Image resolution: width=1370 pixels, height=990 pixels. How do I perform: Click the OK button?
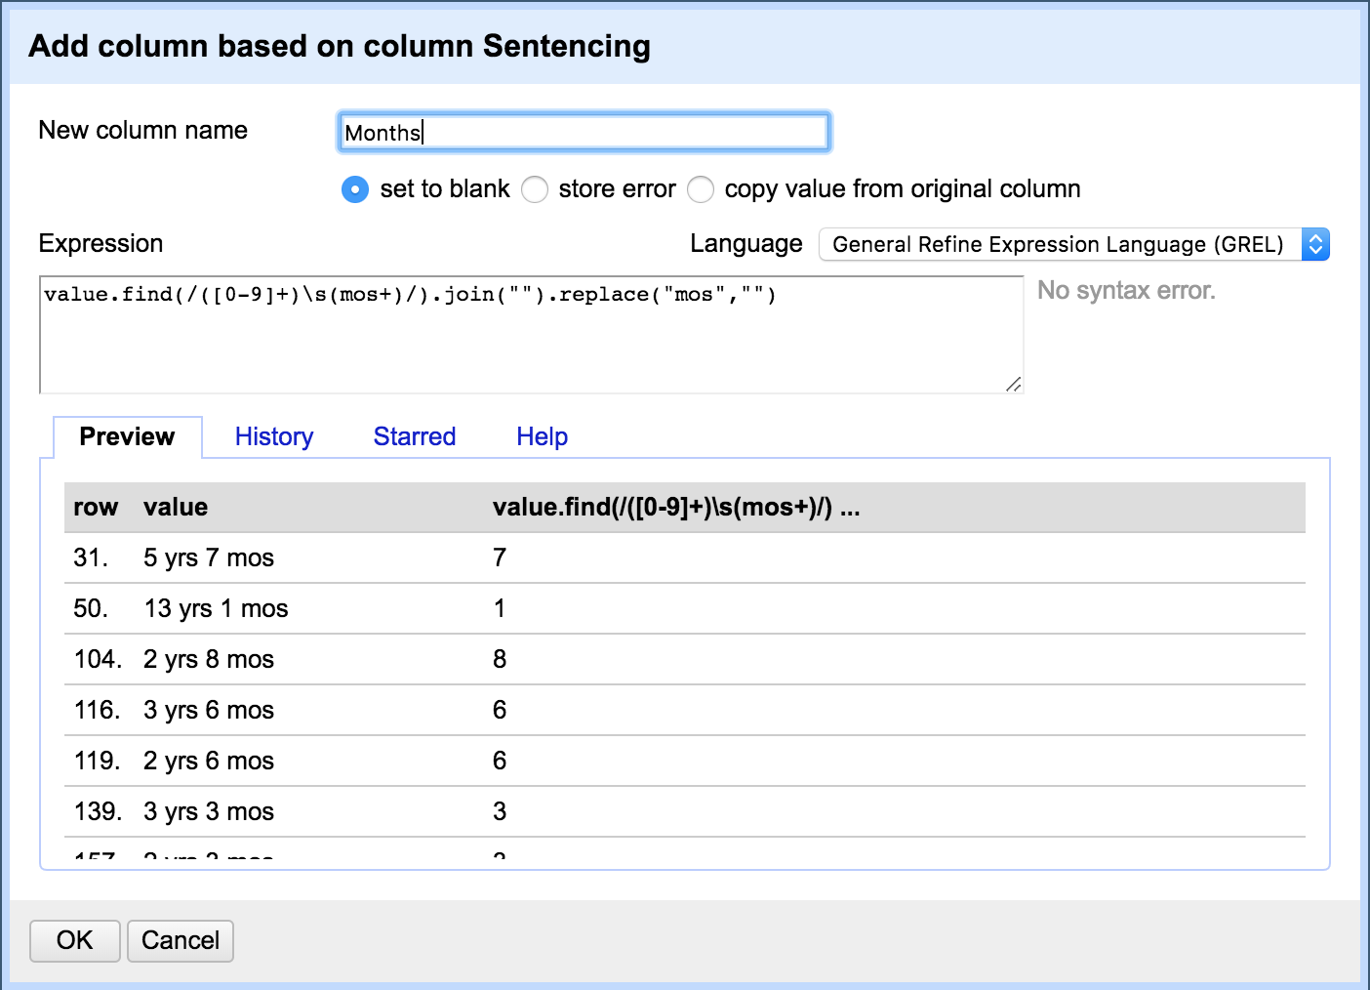pos(75,940)
